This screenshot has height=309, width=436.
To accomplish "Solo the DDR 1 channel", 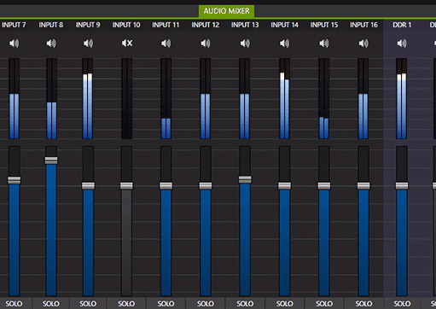I will (x=402, y=304).
